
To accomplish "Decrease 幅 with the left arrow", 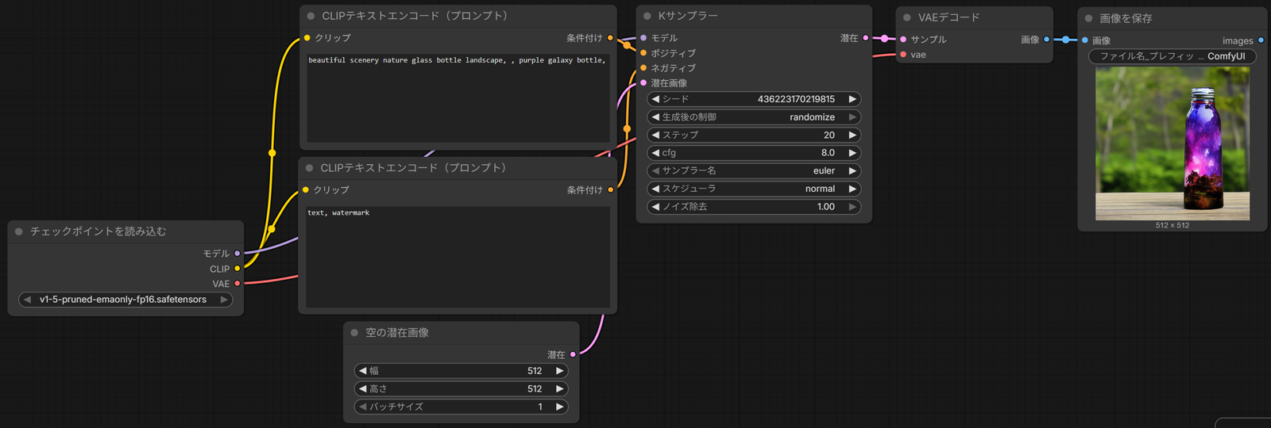I will click(x=362, y=371).
